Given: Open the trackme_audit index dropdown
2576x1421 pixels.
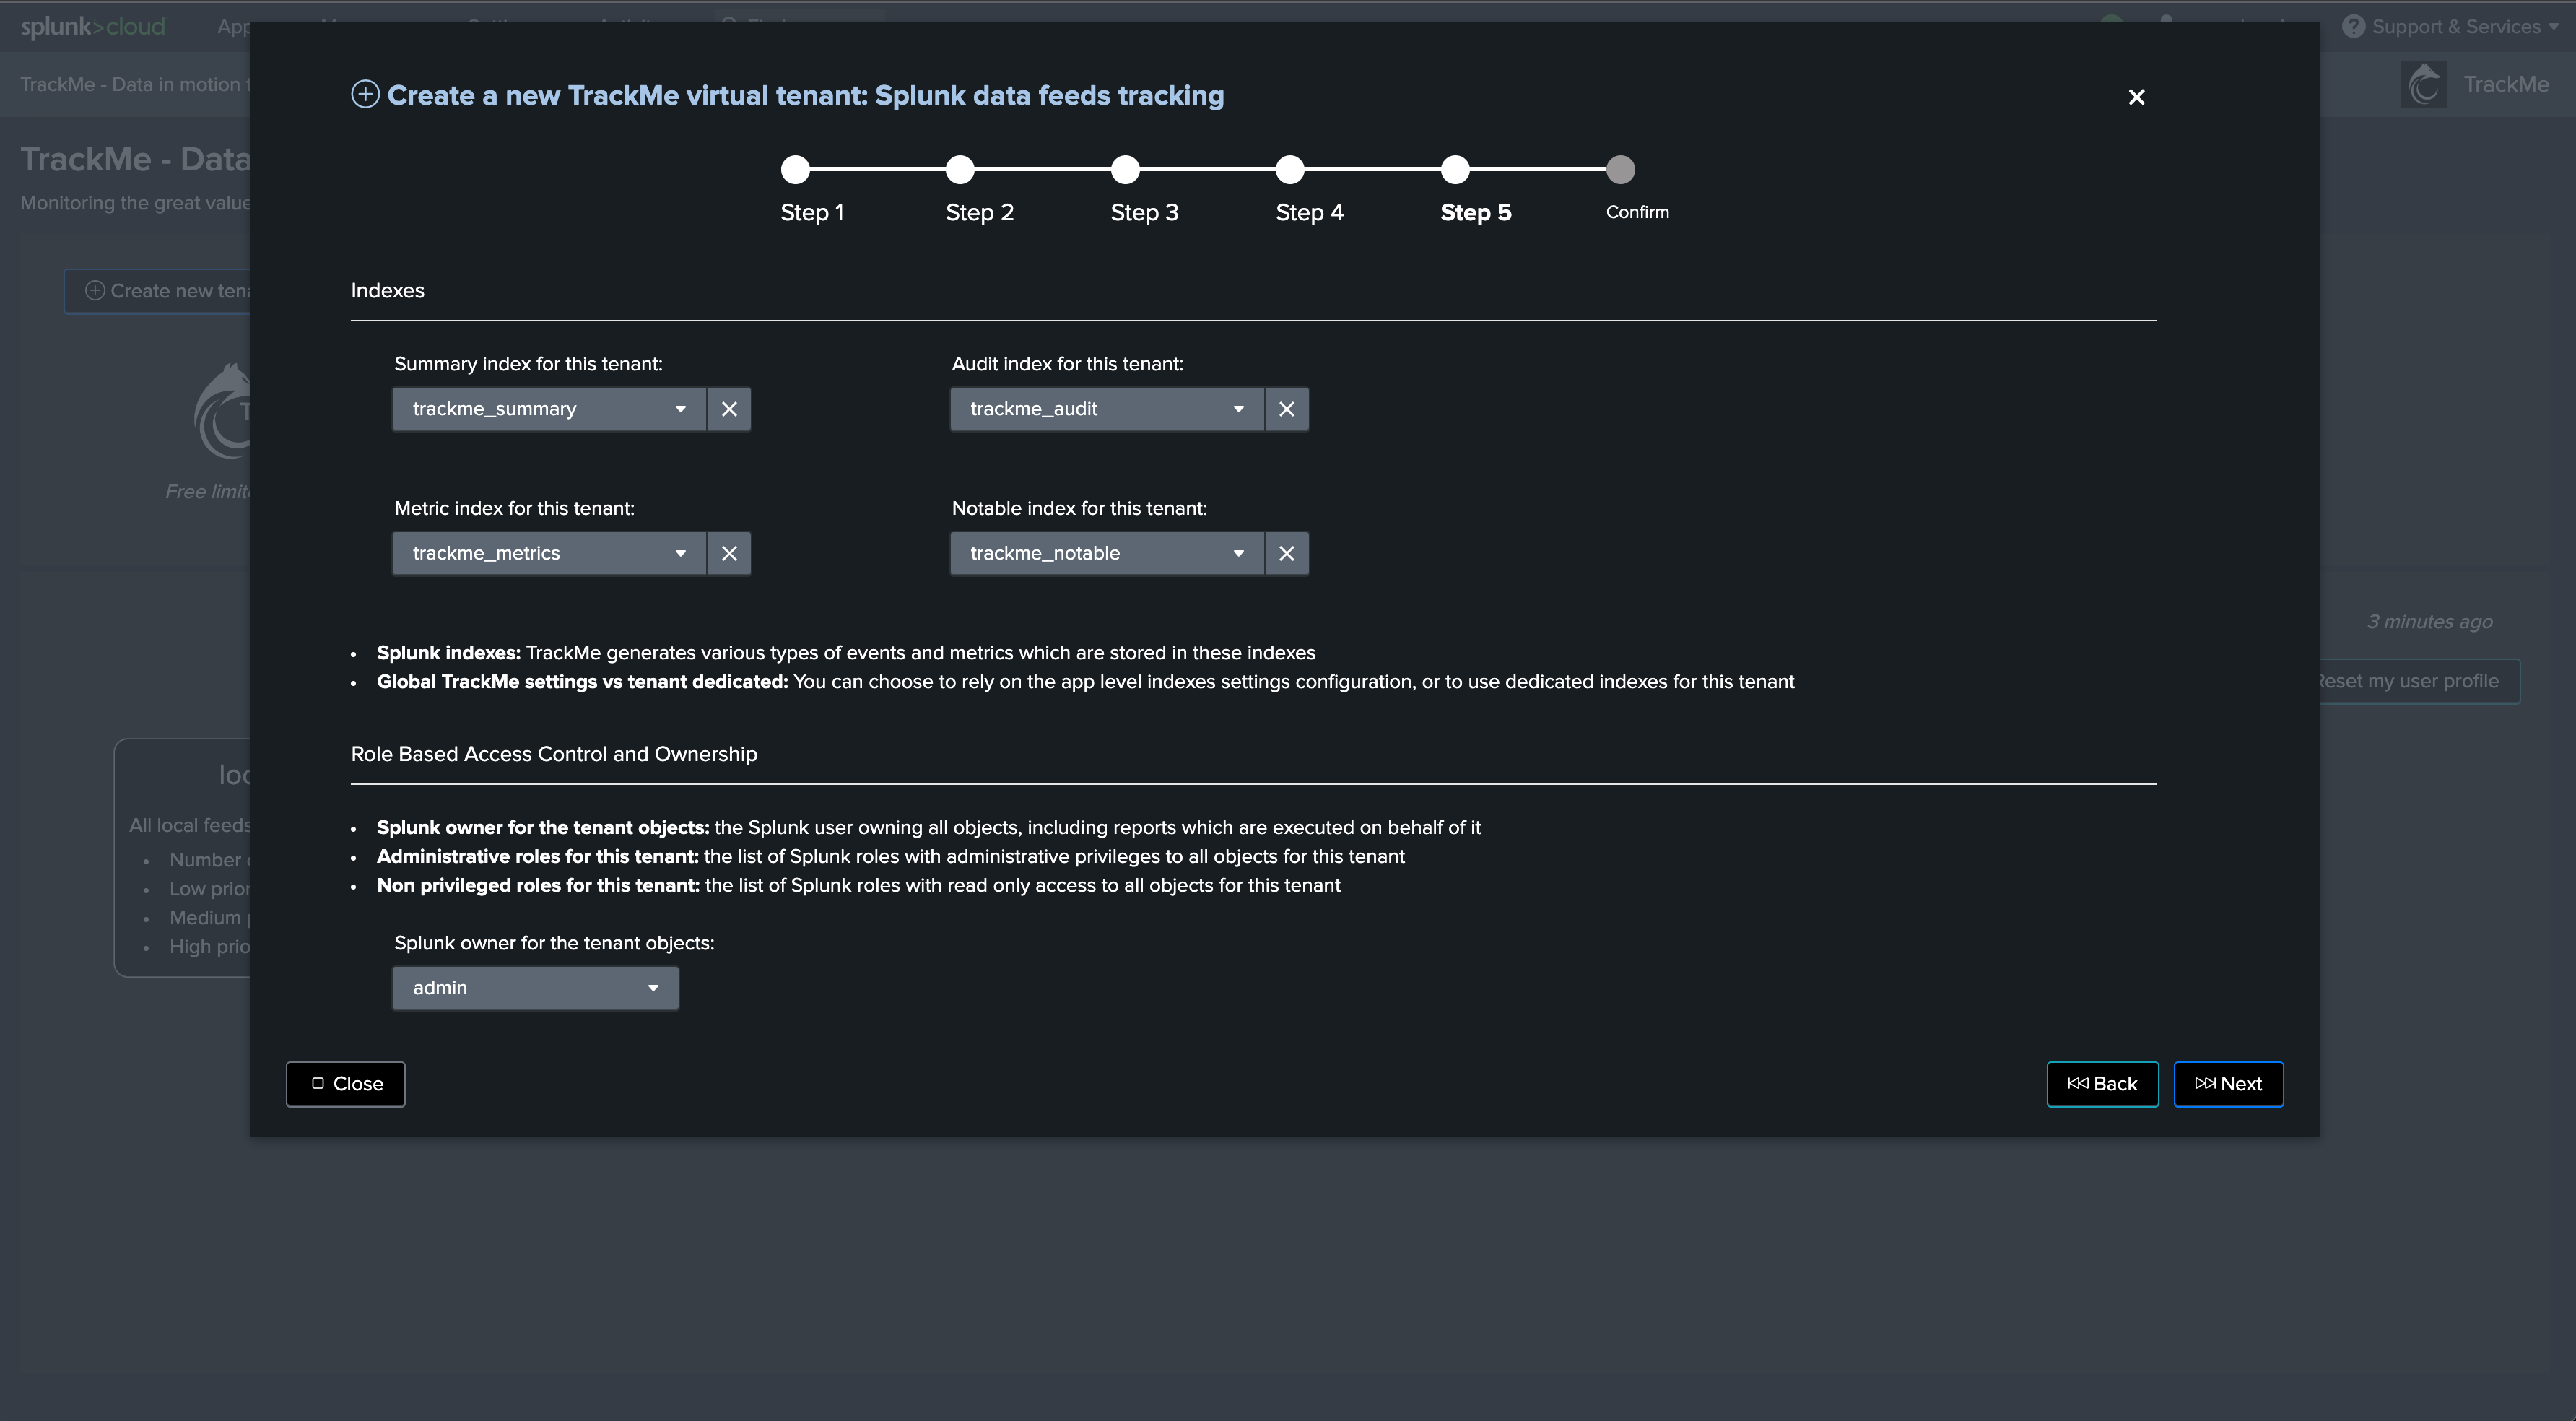Looking at the screenshot, I should 1106,409.
